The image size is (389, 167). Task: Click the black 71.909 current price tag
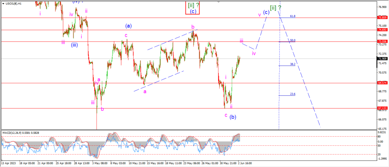381,59
